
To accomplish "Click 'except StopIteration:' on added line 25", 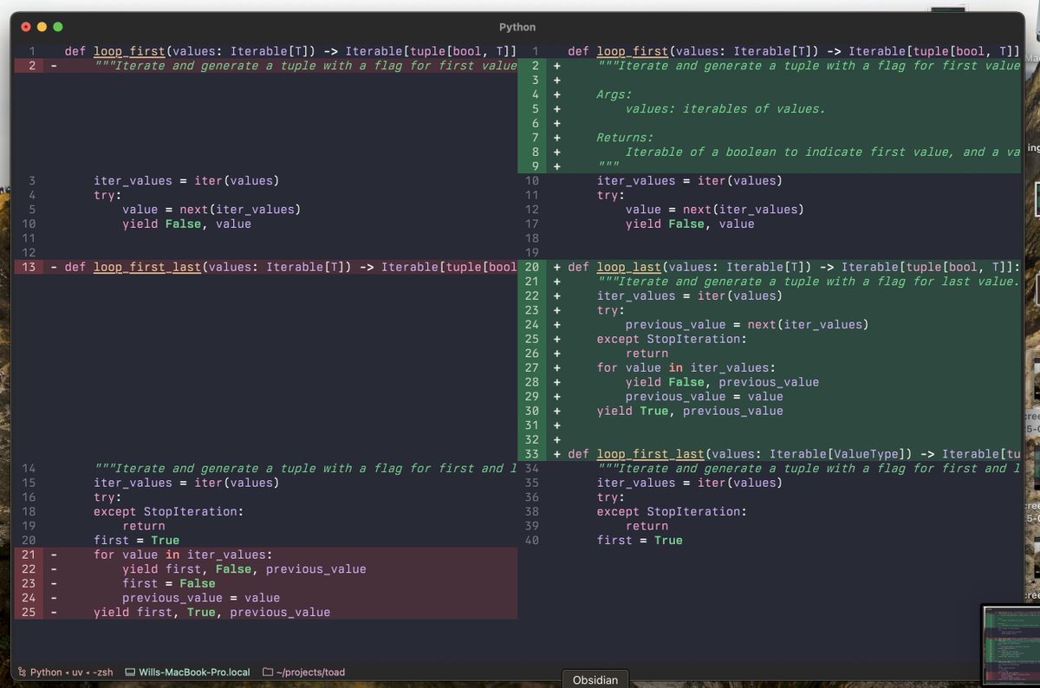I will [671, 339].
